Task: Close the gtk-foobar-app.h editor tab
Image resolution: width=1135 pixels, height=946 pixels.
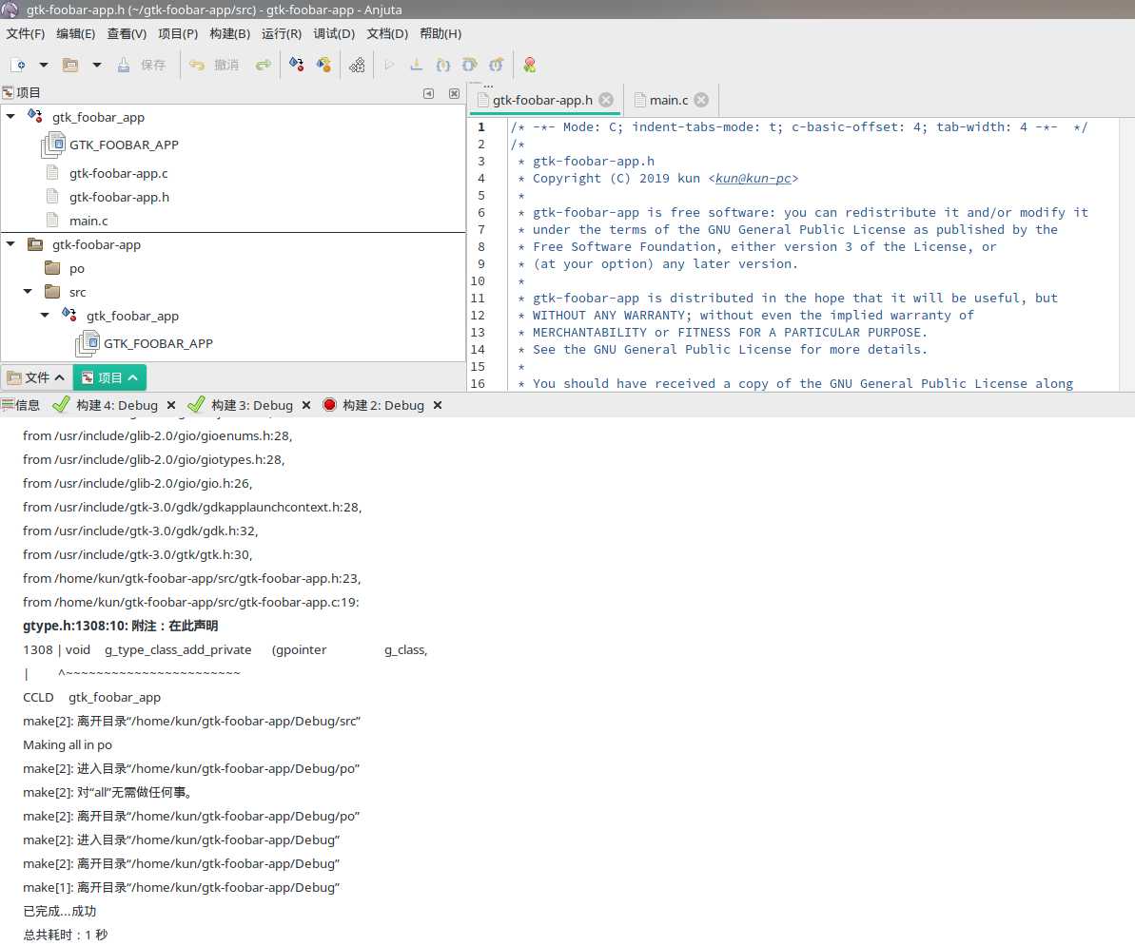Action: pos(606,100)
